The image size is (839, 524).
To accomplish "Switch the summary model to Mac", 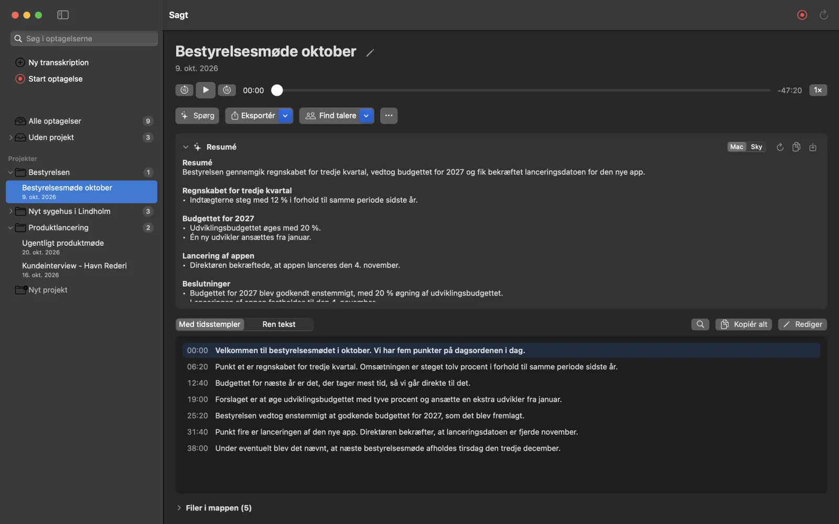I will click(737, 147).
